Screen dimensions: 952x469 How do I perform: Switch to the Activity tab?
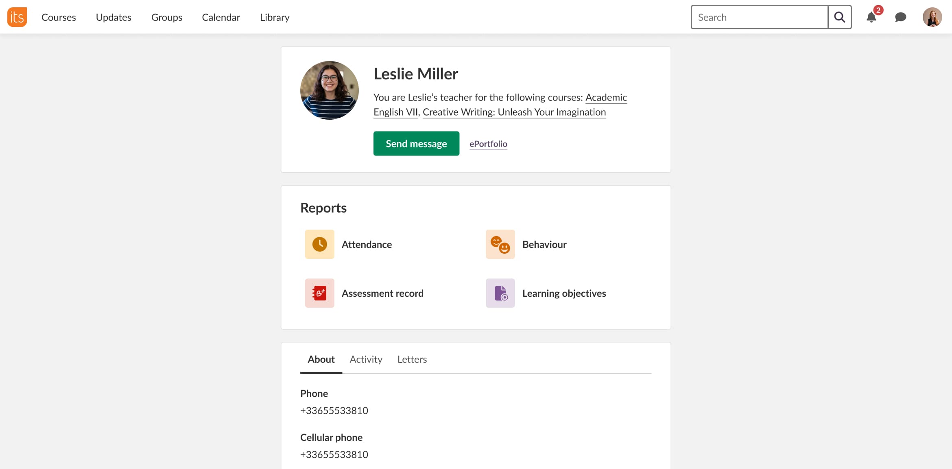[366, 359]
